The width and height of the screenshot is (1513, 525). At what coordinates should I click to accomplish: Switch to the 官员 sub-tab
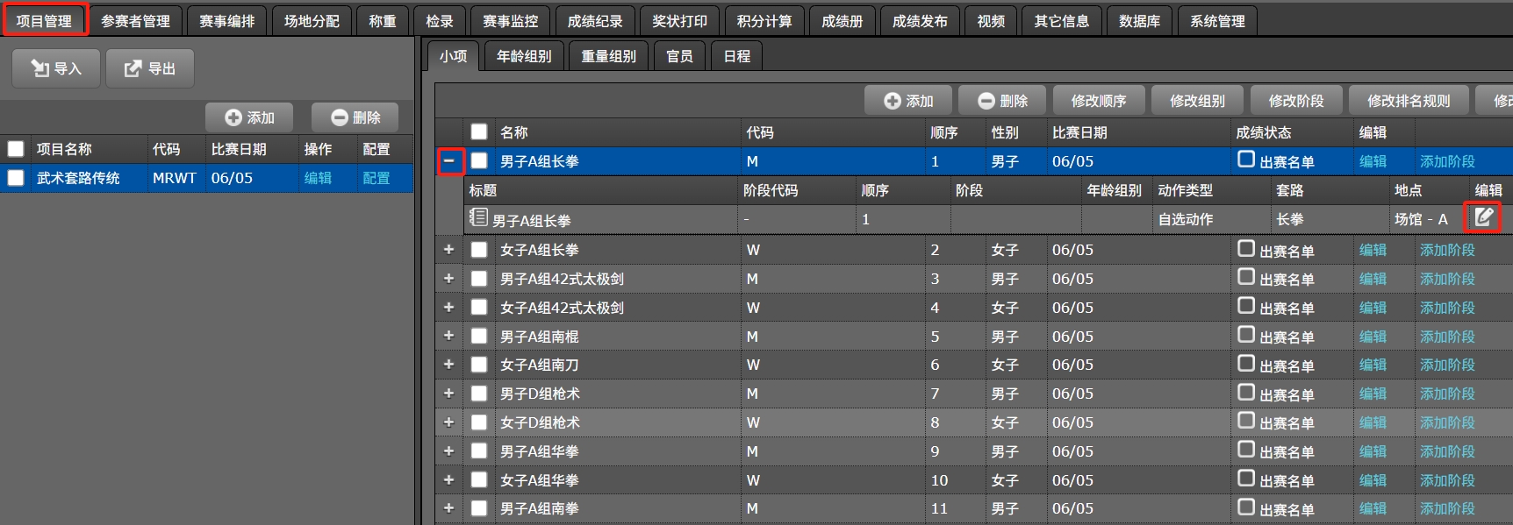click(x=679, y=56)
